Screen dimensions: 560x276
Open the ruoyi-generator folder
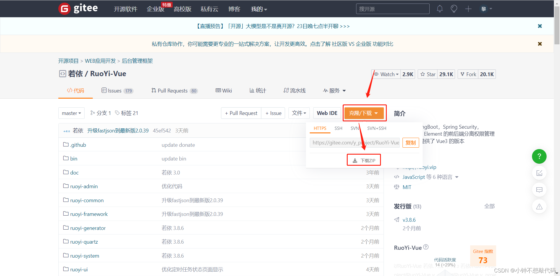coord(88,228)
